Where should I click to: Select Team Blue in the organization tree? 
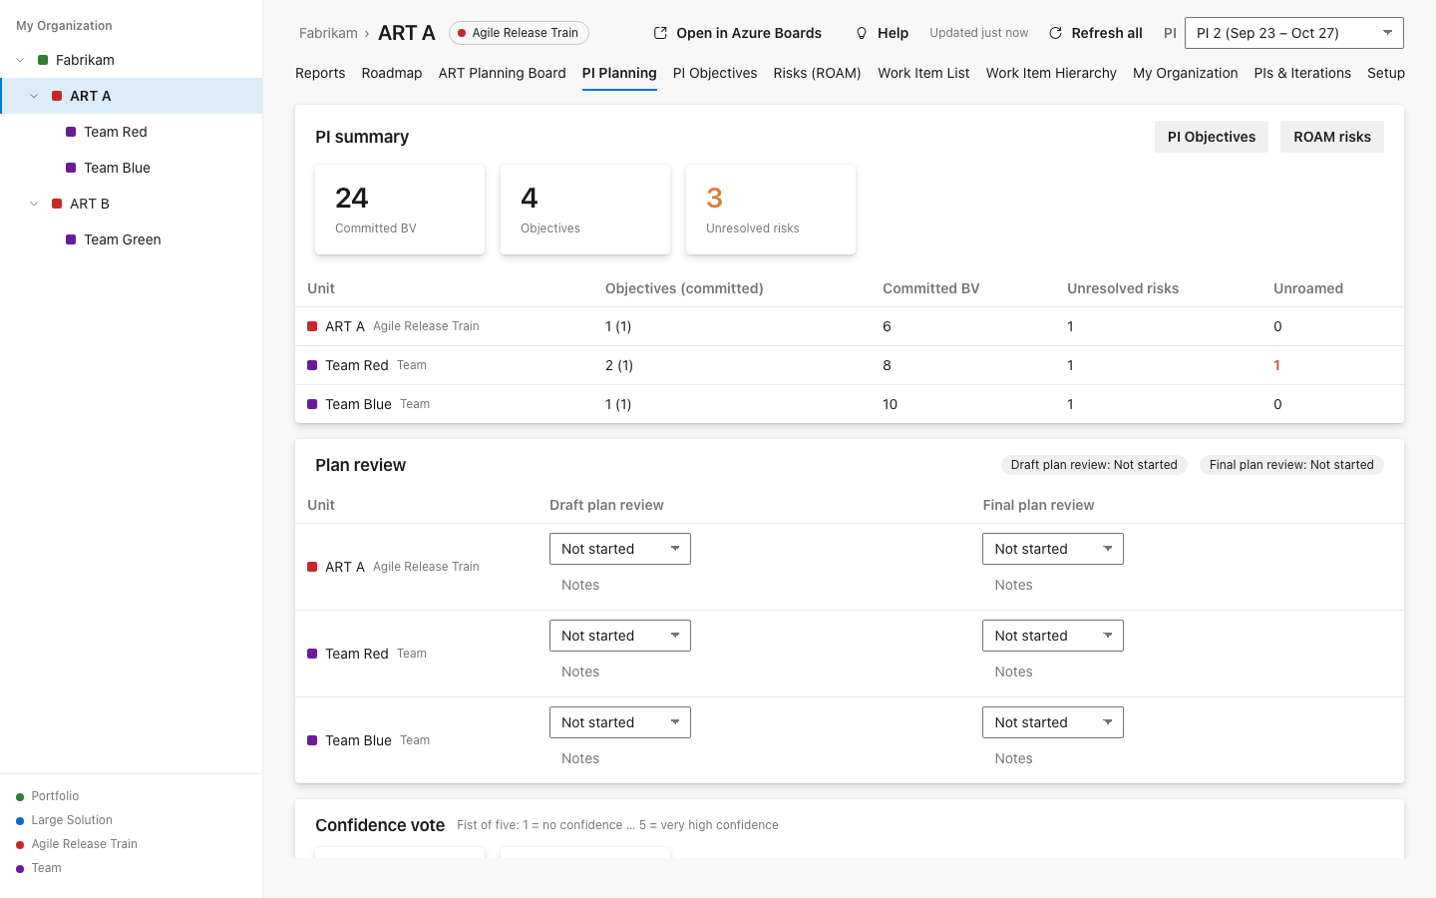click(x=132, y=168)
